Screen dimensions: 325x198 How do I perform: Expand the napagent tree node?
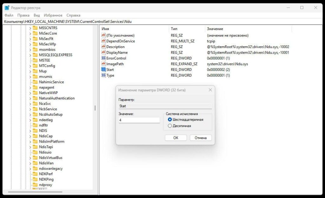pos(30,87)
